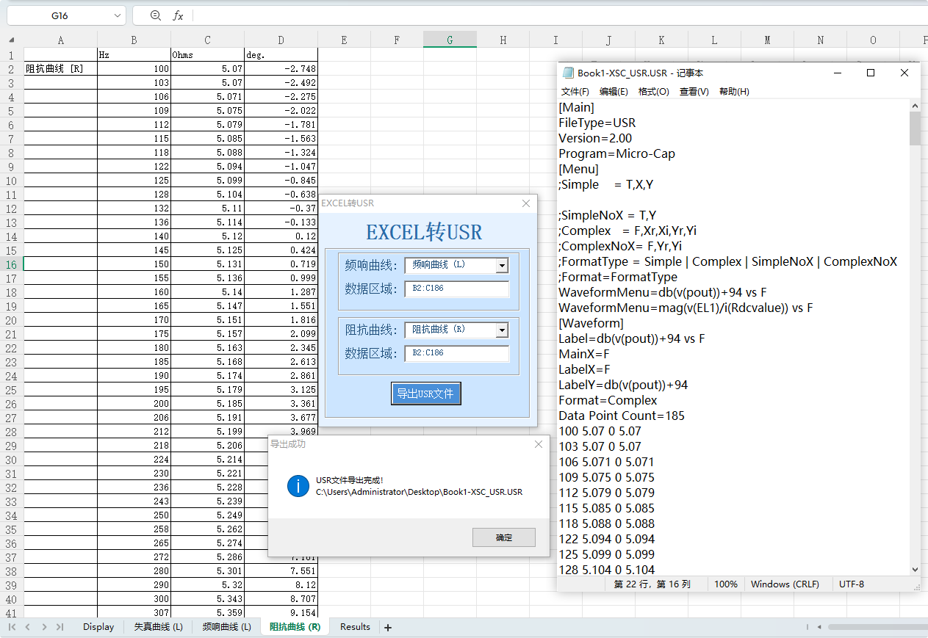The height and width of the screenshot is (638, 928).
Task: Click cell D1 labeled deg.
Action: click(281, 55)
